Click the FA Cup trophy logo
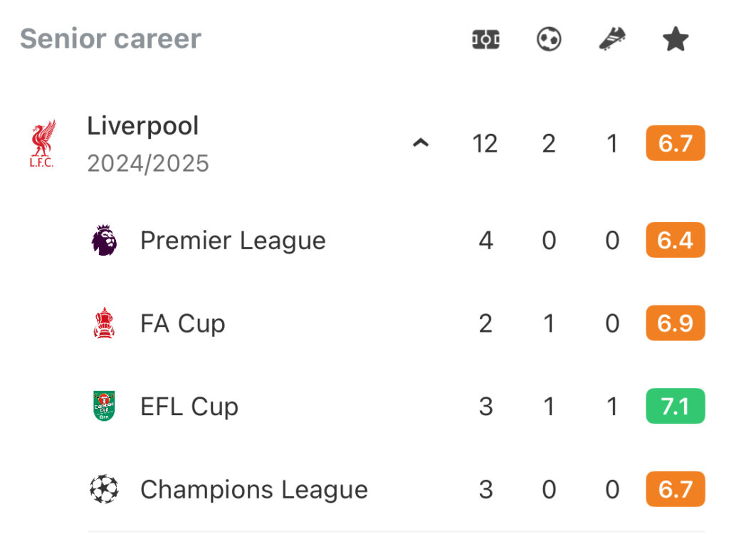729x549 pixels. 104,323
